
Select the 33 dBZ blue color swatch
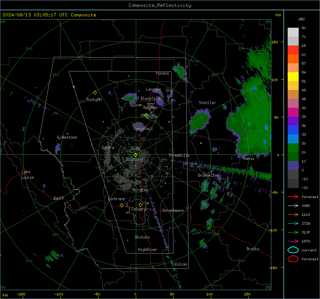tap(293, 130)
